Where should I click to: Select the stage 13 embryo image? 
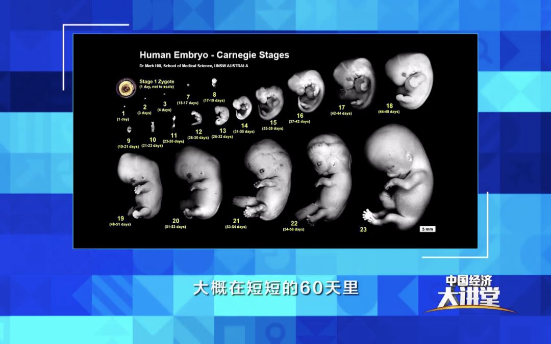[x=222, y=116]
